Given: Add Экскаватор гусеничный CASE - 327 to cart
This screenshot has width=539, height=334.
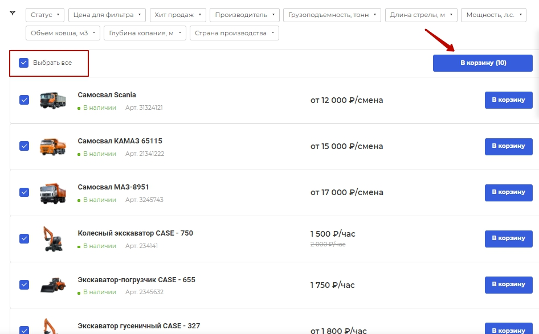Looking at the screenshot, I should click(508, 329).
